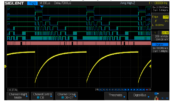Viewport: 175px width, 102px height.
Task: Click the Sa 2.00GSa/s sample rate text
Action: coord(160,7)
